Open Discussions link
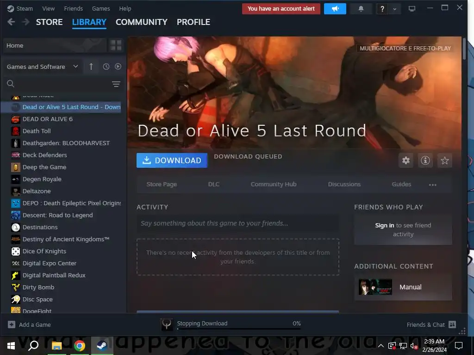 [x=344, y=184]
